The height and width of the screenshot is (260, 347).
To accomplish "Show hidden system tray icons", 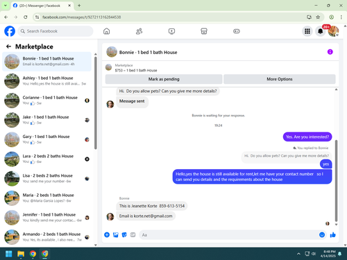I will tap(298, 254).
